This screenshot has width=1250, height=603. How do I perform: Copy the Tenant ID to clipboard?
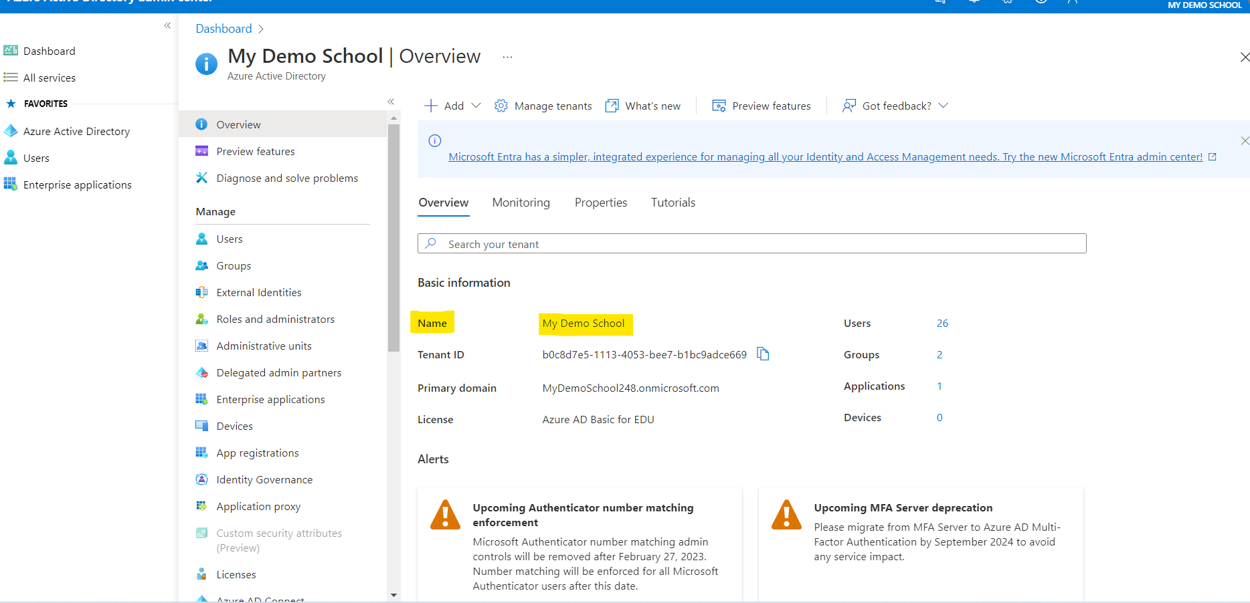pyautogui.click(x=763, y=354)
